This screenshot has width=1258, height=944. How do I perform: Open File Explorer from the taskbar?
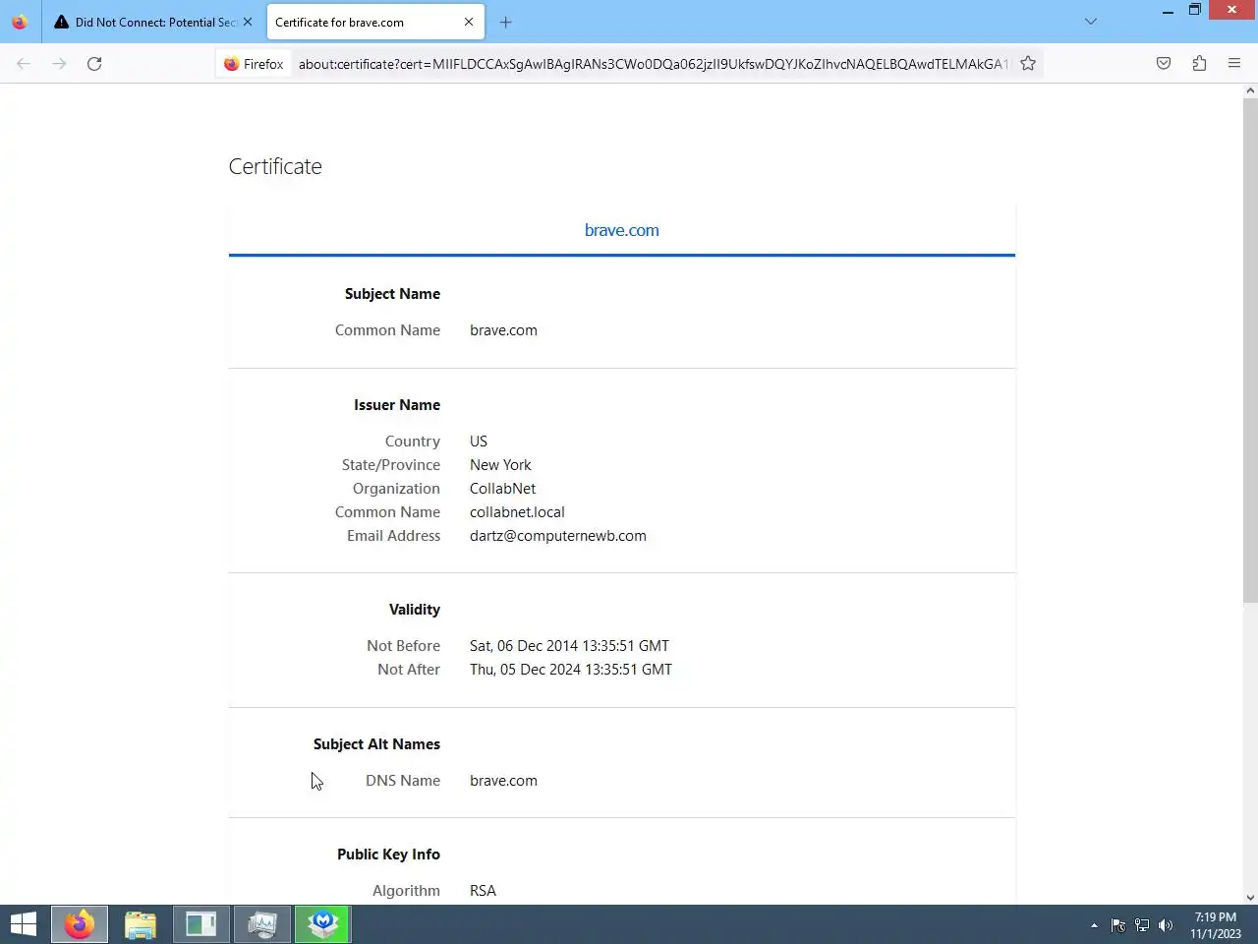141,924
